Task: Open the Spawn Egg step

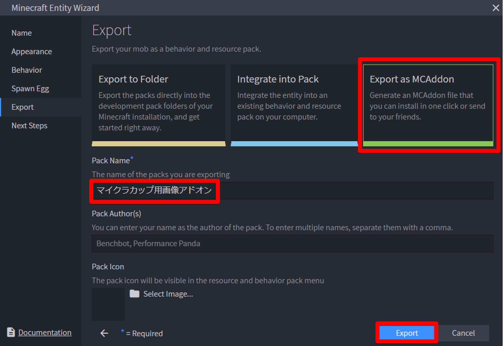Action: pyautogui.click(x=30, y=89)
